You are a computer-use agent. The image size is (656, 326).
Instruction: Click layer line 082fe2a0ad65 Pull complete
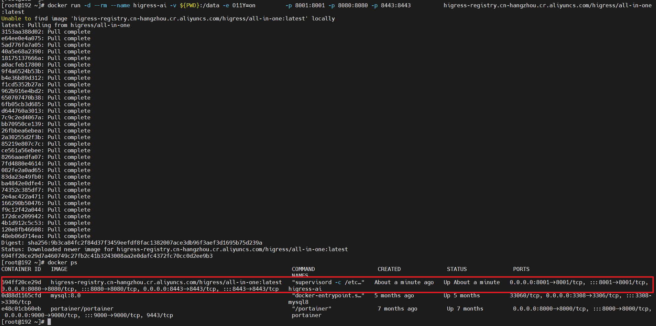pos(46,170)
